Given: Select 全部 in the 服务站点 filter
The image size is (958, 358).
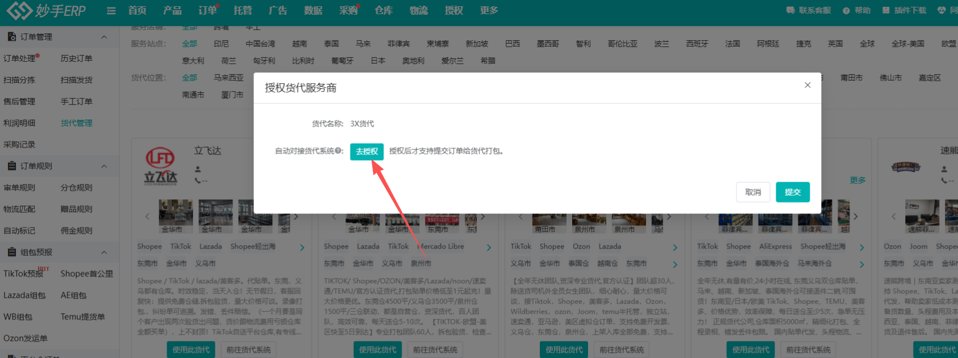Looking at the screenshot, I should (x=190, y=44).
